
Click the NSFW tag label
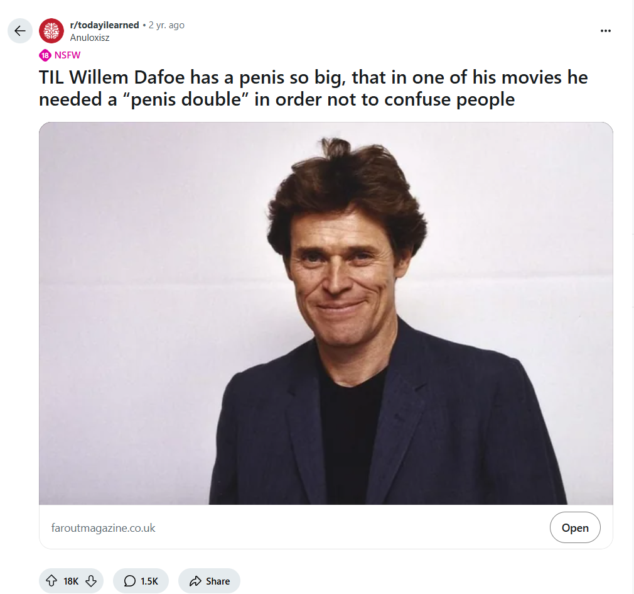68,55
